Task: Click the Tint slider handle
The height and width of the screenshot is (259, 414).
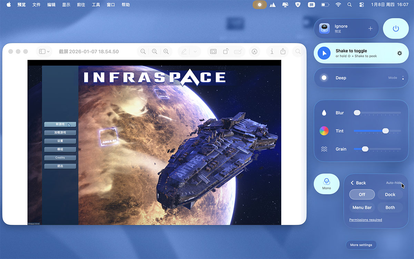Action: tap(385, 131)
